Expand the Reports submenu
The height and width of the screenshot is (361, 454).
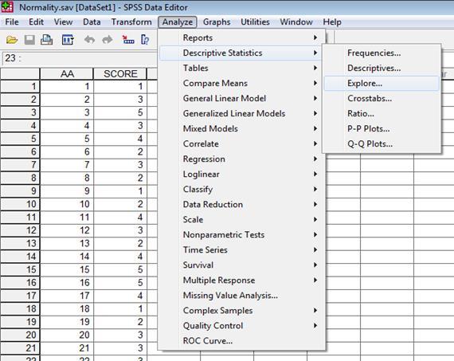(241, 37)
